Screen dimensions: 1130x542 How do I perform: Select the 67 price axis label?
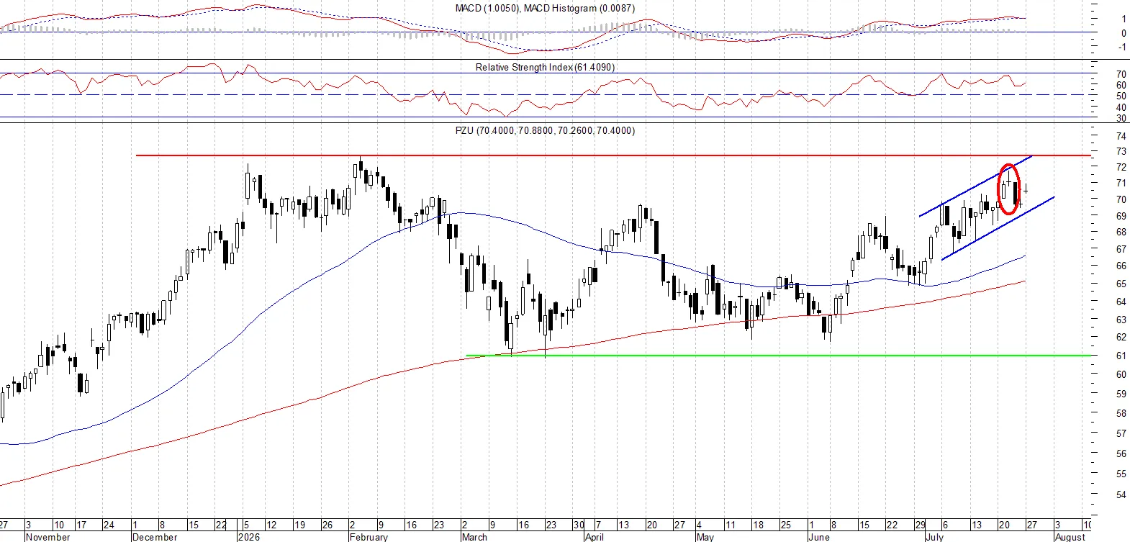point(1121,250)
